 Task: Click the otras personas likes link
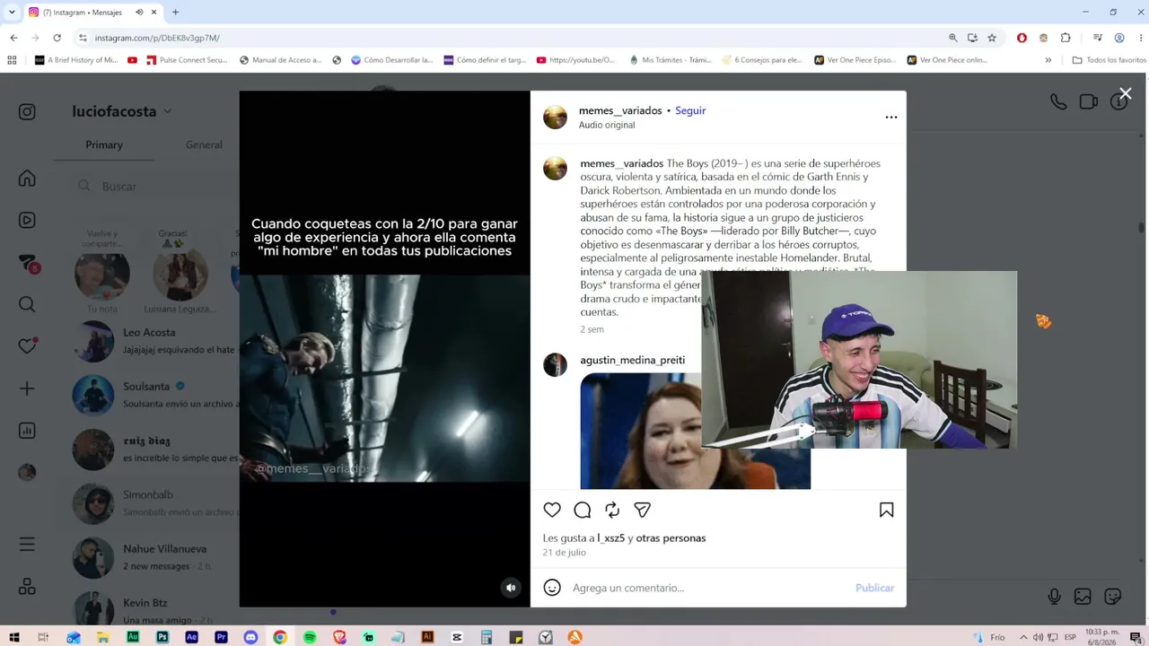pyautogui.click(x=671, y=538)
